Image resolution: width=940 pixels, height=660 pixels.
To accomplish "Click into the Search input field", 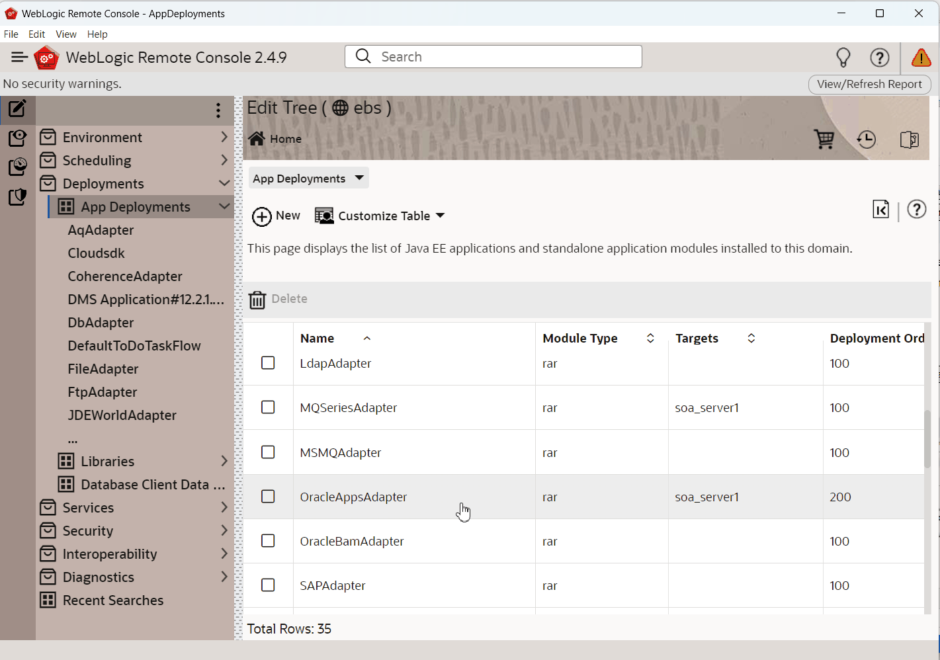I will tap(493, 57).
